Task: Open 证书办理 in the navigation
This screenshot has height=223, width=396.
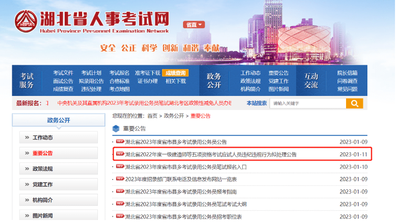Action: 147,81
